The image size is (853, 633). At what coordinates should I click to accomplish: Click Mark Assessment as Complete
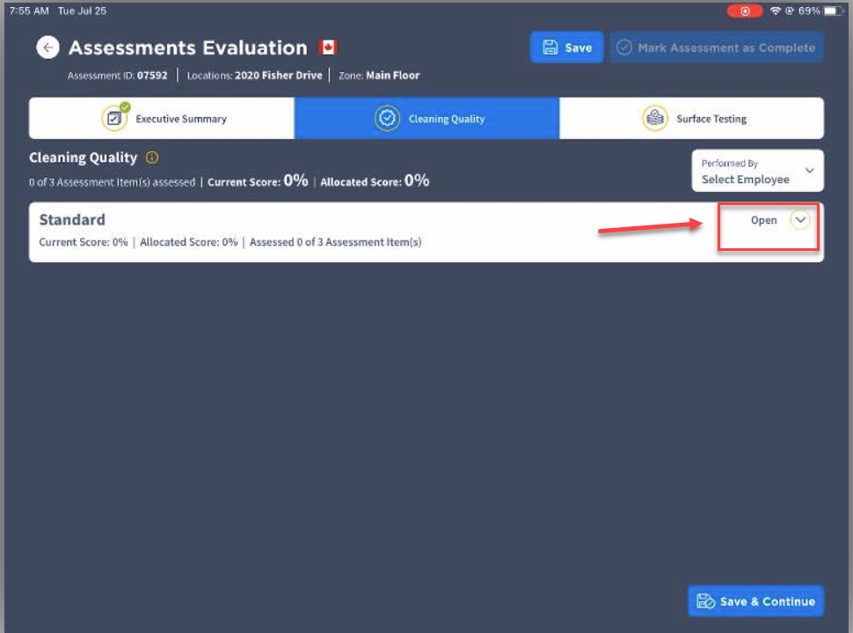(717, 48)
